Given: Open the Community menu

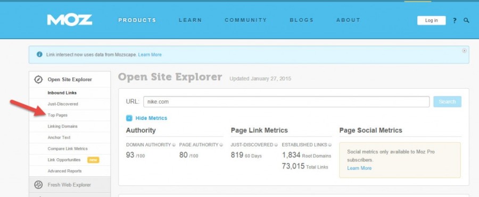Looking at the screenshot, I should coord(246,20).
